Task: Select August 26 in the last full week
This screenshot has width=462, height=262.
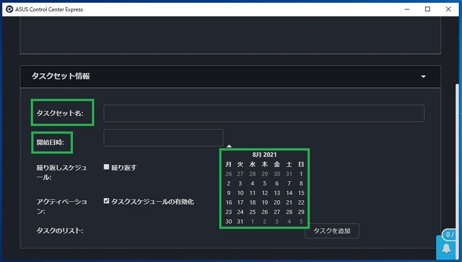Action: coord(265,212)
